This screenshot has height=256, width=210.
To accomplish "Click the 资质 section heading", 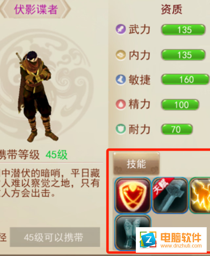I will coord(172,9).
